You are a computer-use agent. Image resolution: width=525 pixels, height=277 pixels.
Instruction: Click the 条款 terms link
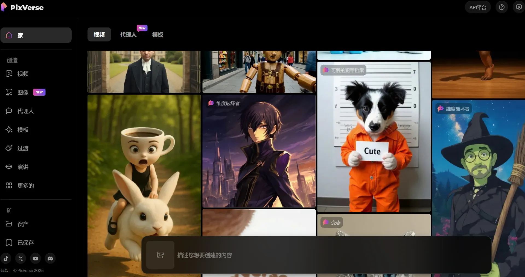point(4,270)
